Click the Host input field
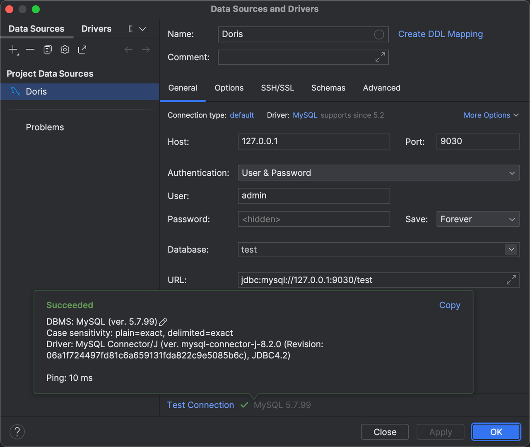The width and height of the screenshot is (530, 447). coord(313,141)
